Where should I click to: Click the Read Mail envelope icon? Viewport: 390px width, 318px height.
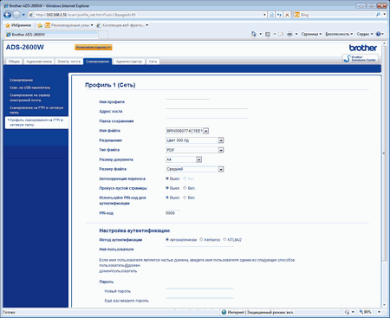click(x=281, y=34)
